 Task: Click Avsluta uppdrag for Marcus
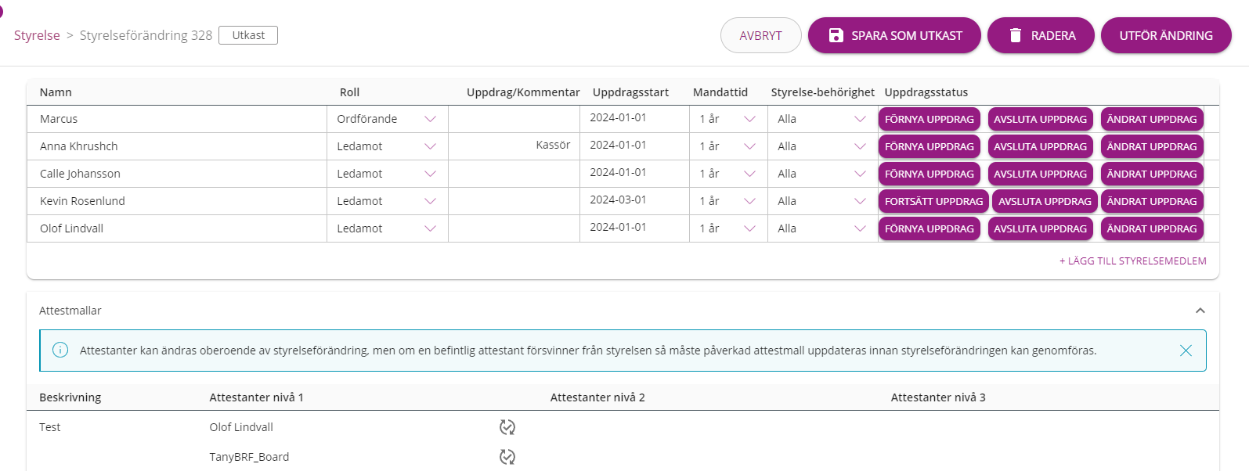click(x=1040, y=119)
